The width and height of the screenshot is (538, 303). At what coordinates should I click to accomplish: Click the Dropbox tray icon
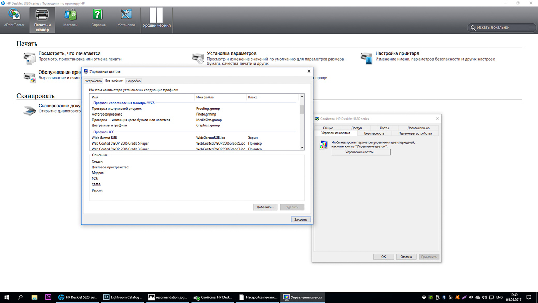coord(424,297)
